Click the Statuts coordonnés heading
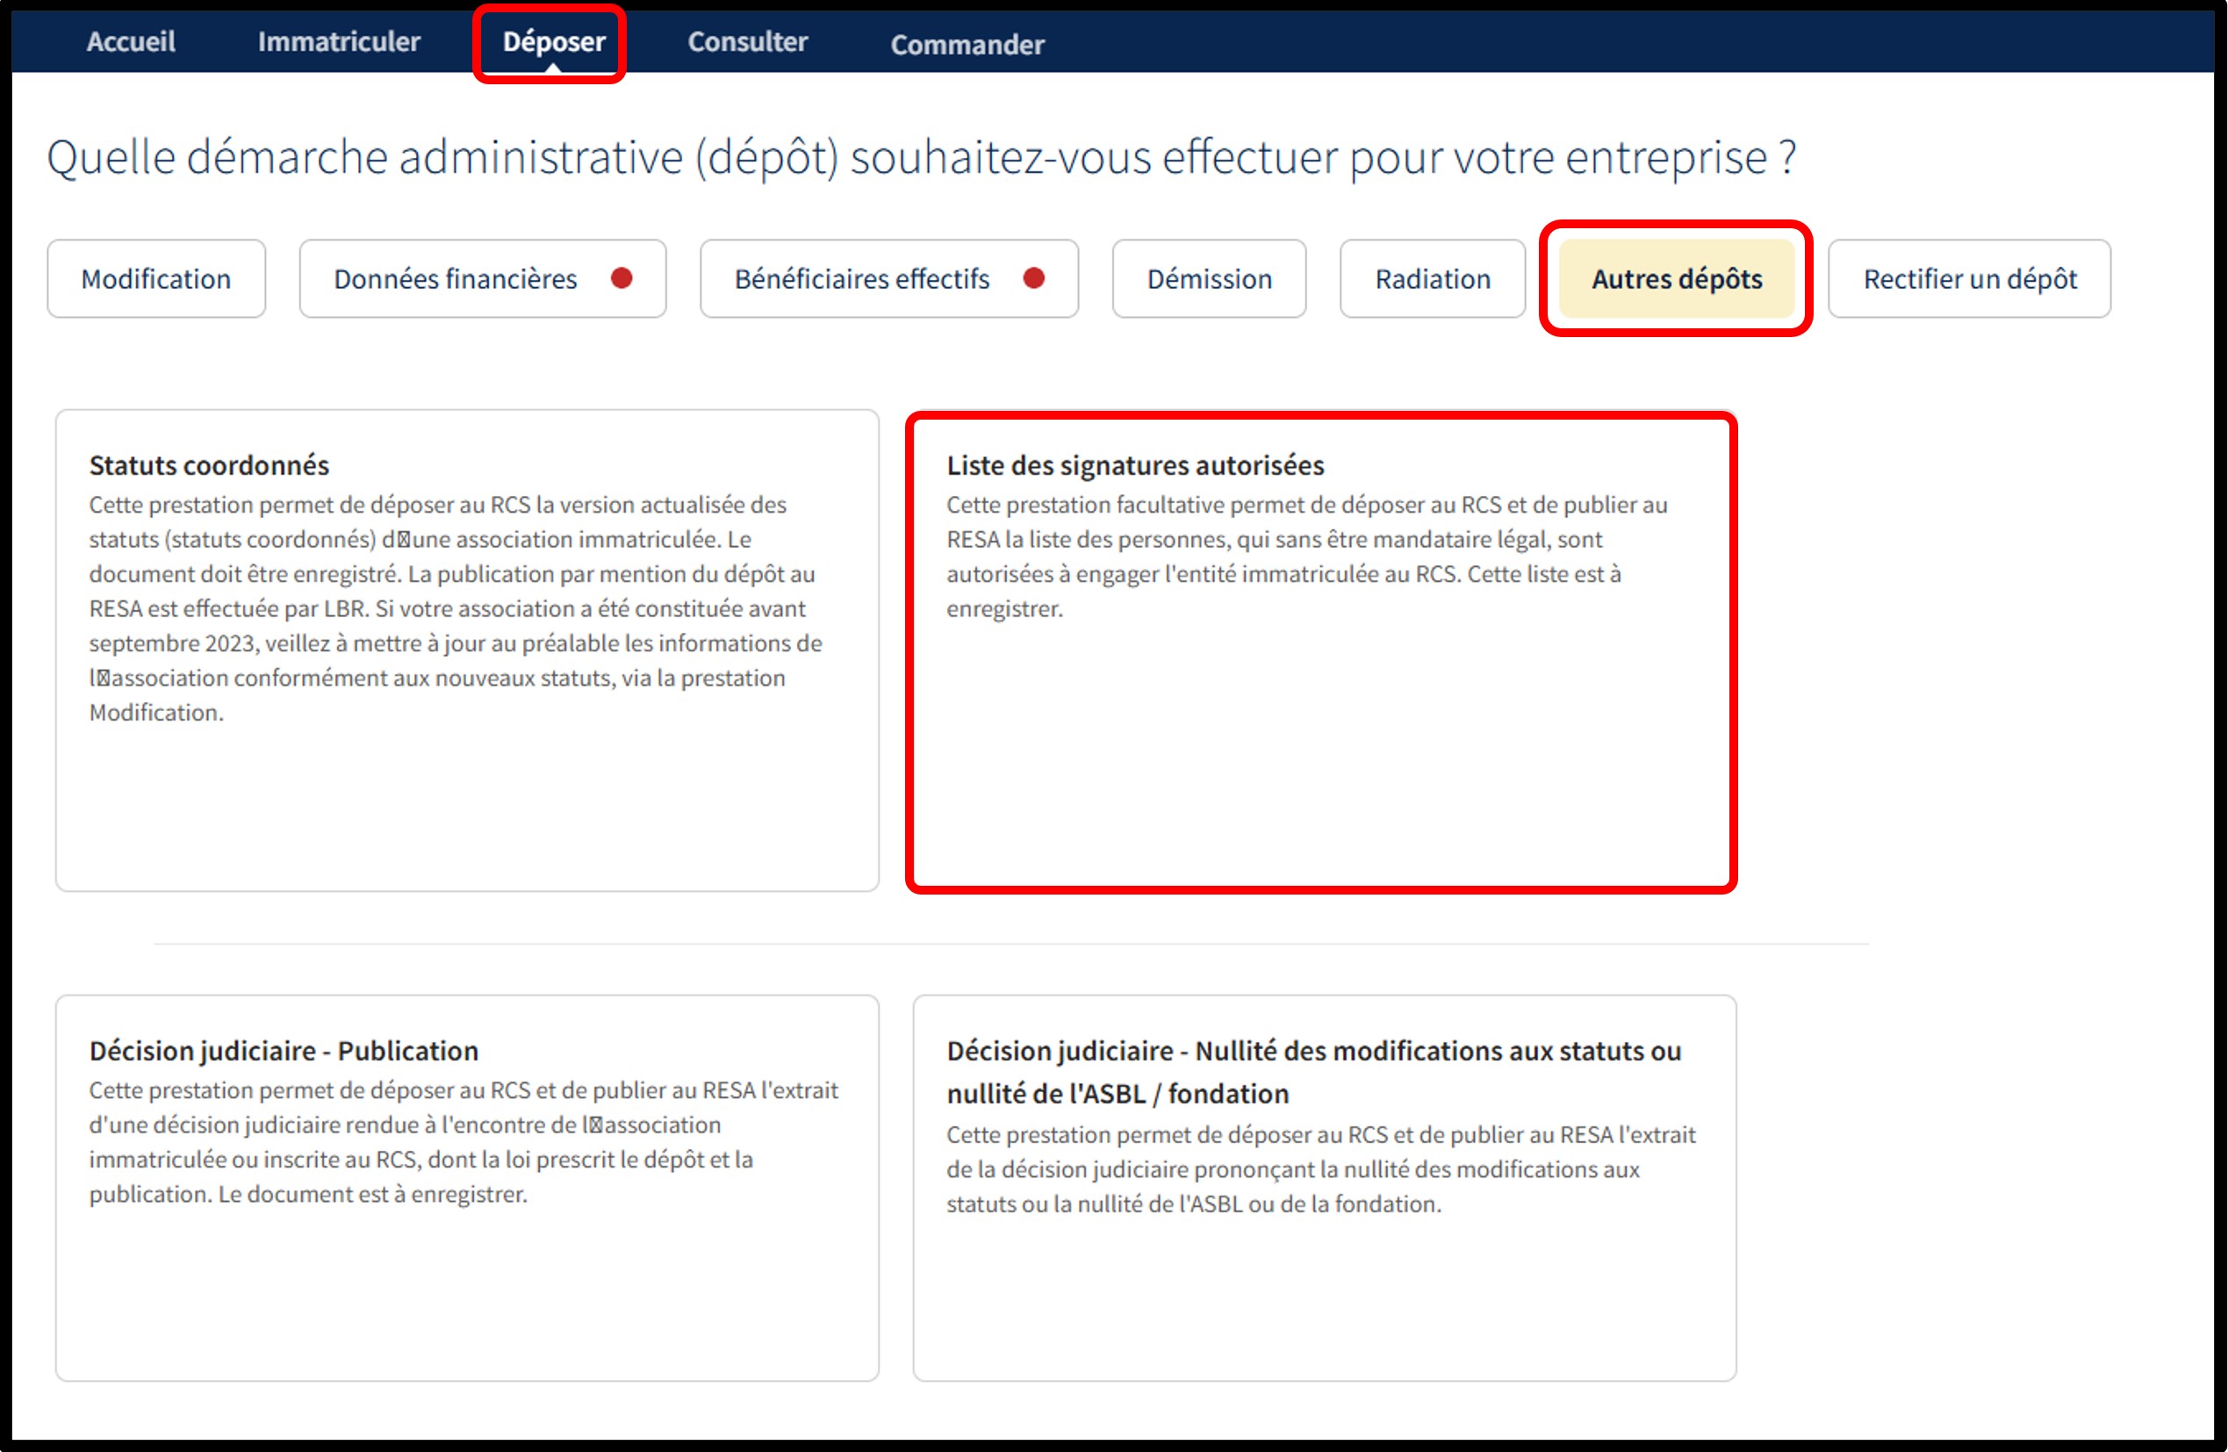Screen dimensions: 2228x1452 click(x=209, y=465)
